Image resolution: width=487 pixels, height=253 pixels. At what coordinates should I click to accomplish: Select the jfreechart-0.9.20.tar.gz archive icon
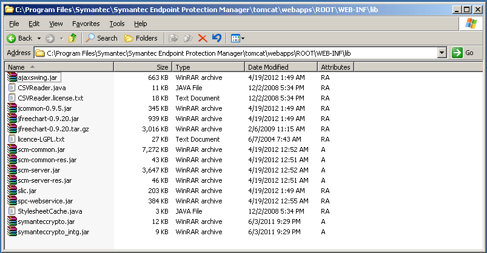(x=12, y=129)
